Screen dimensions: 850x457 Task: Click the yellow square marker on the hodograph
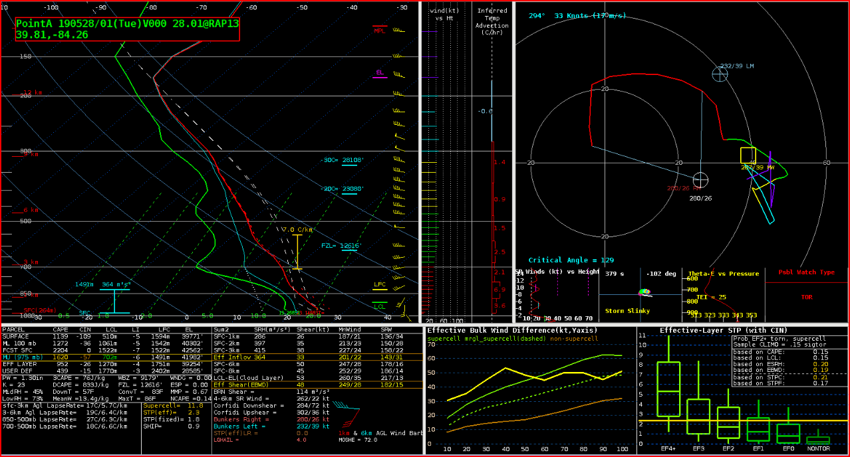pyautogui.click(x=748, y=155)
